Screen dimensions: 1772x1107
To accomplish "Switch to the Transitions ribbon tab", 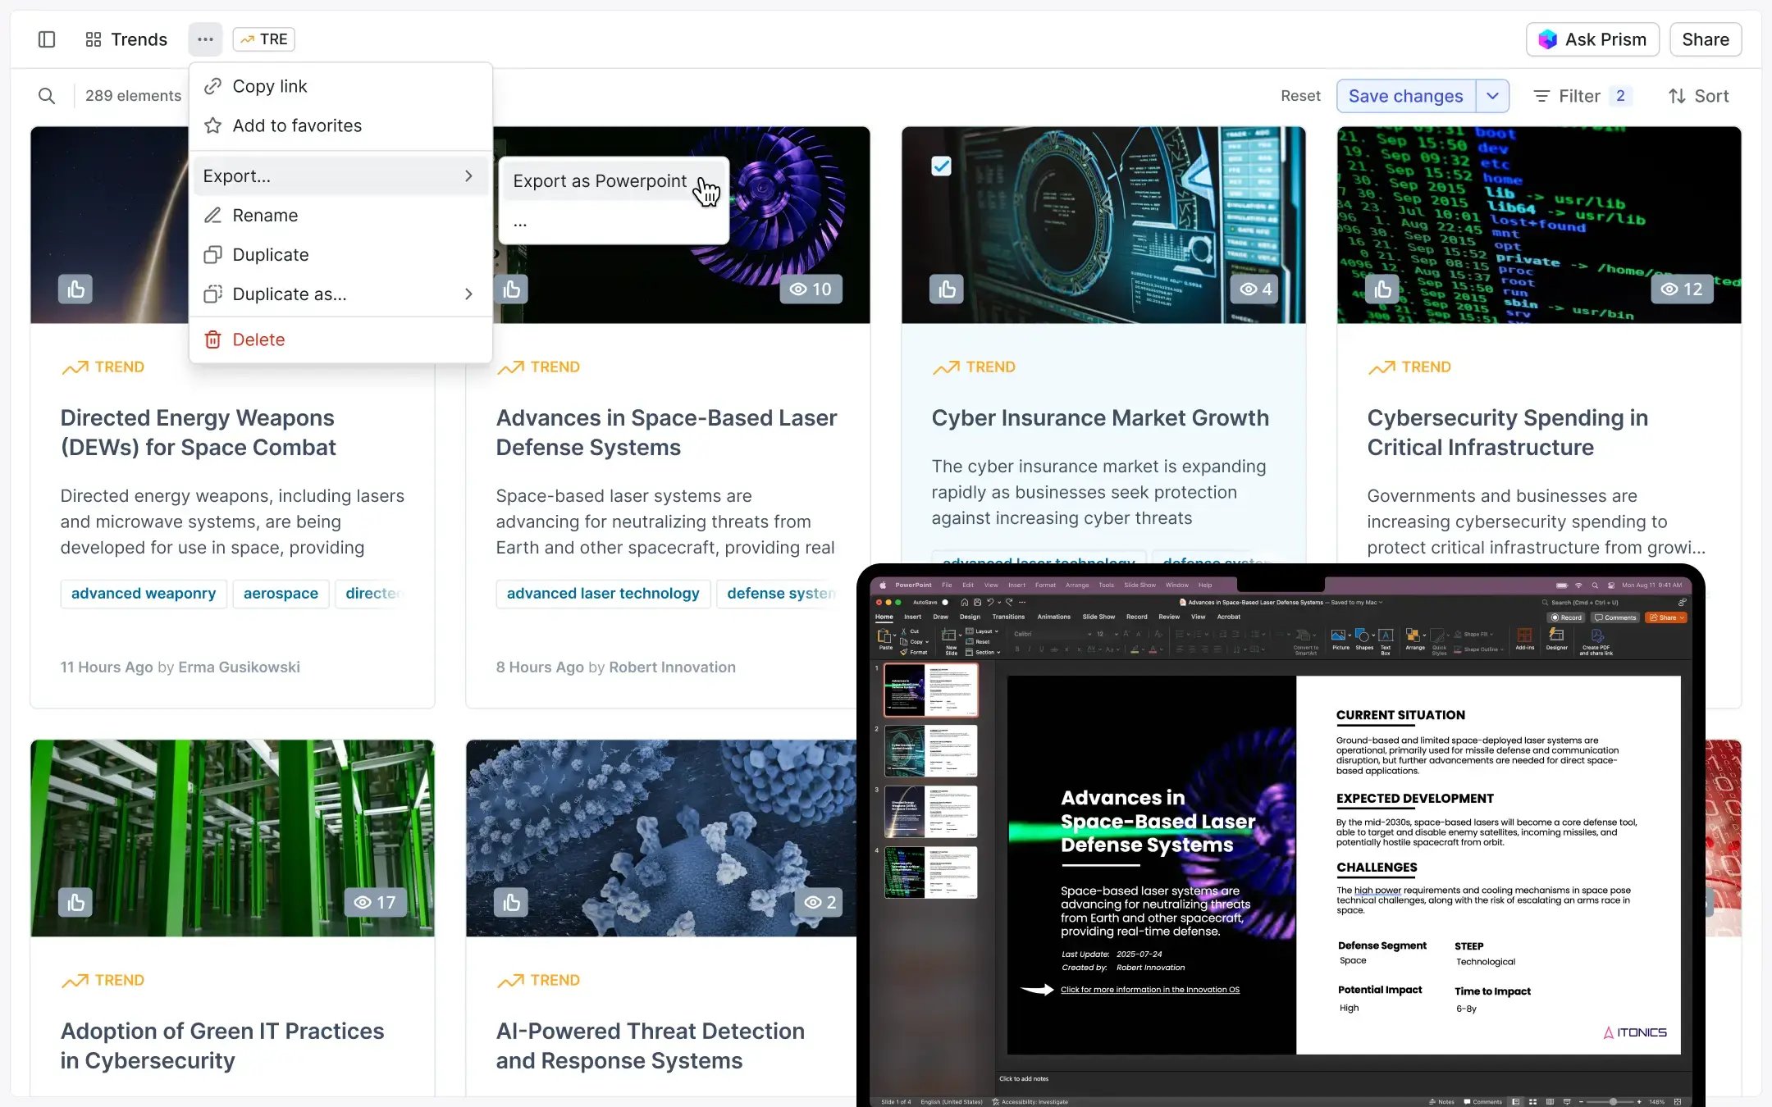I will [1008, 617].
